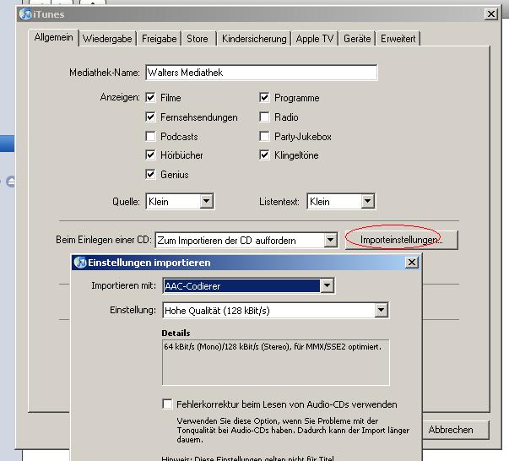
Task: Open the Listentext size dropdown
Action: point(367,202)
